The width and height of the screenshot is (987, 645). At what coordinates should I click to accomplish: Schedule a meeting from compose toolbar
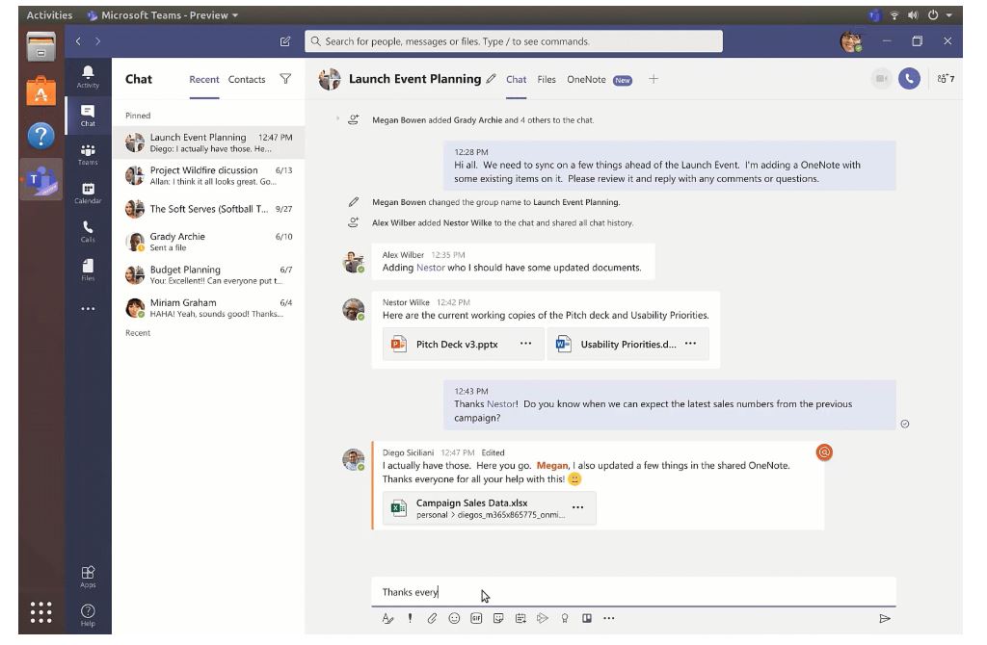[520, 619]
